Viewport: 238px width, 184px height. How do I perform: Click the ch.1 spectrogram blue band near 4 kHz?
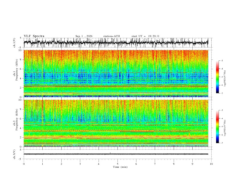[116, 78]
